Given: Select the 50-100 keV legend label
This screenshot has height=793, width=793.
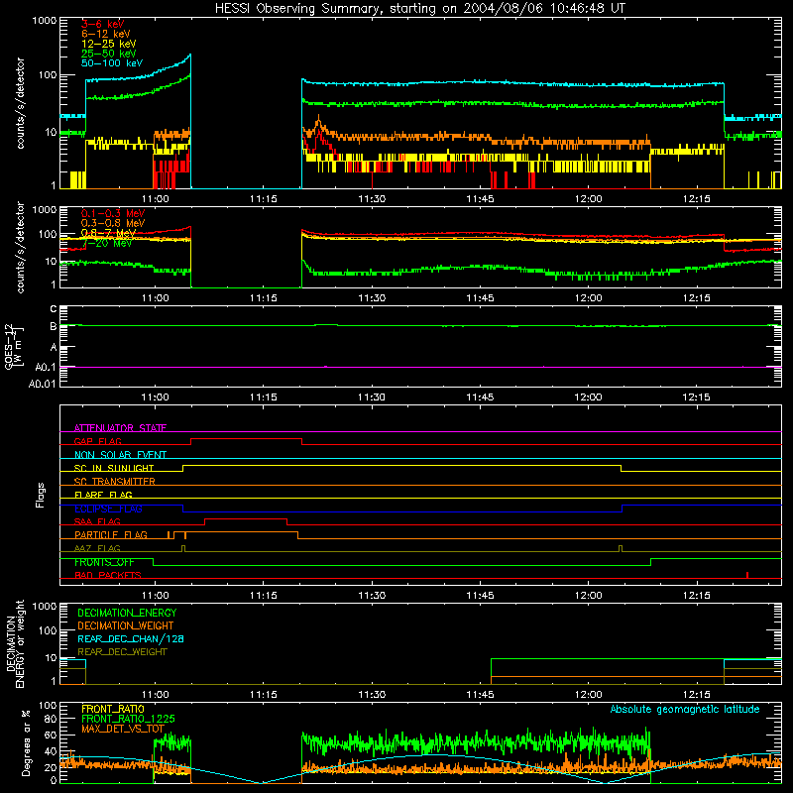Looking at the screenshot, I should [112, 63].
